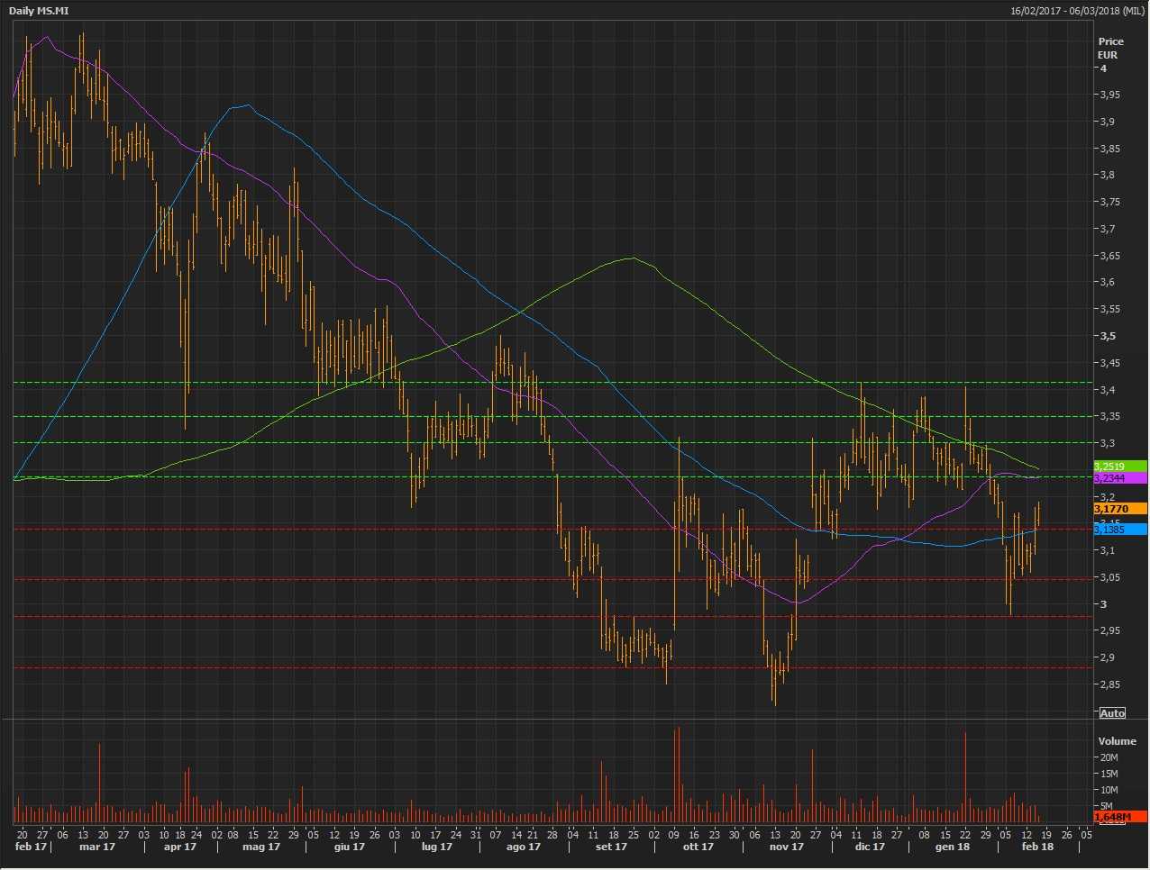Click the 4 price axis tick
Screen dimensions: 1150x870
tap(1103, 68)
